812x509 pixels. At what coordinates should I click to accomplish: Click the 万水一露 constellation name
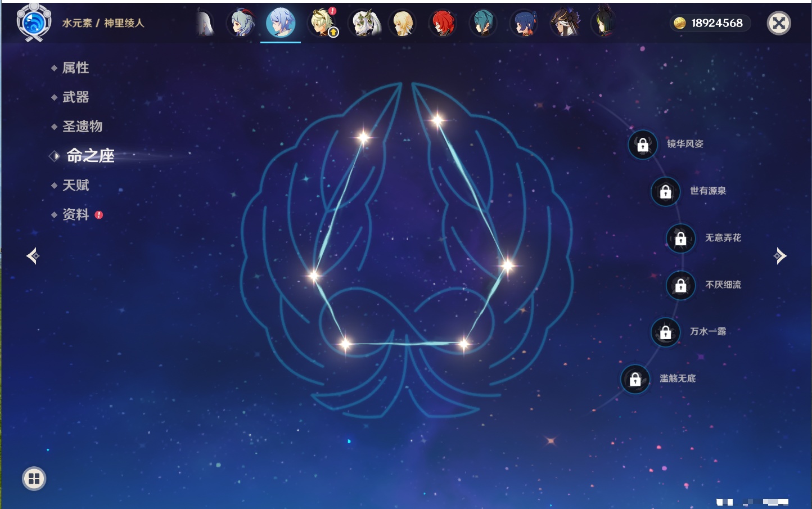click(708, 331)
